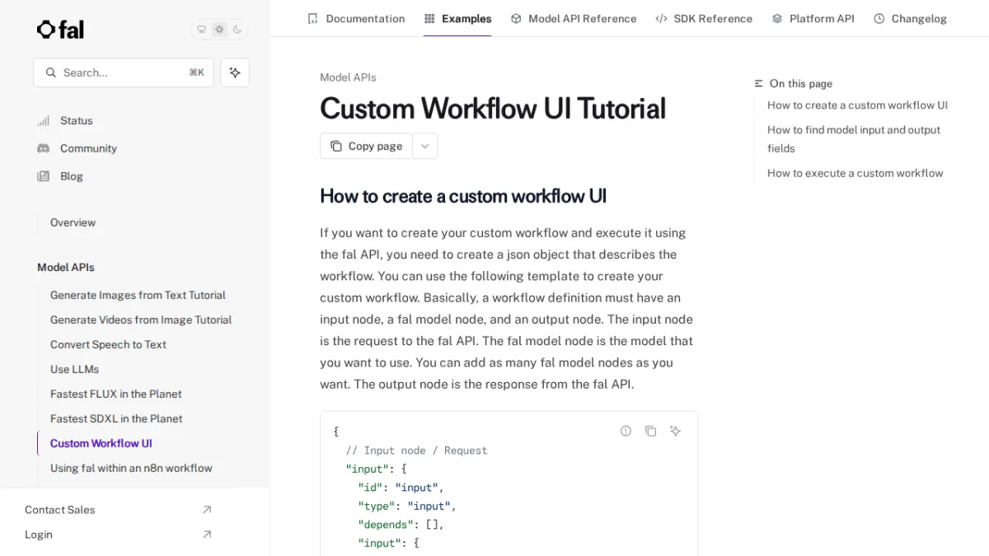The width and height of the screenshot is (989, 556).
Task: Click the SDK Reference code brackets icon
Action: pos(661,18)
